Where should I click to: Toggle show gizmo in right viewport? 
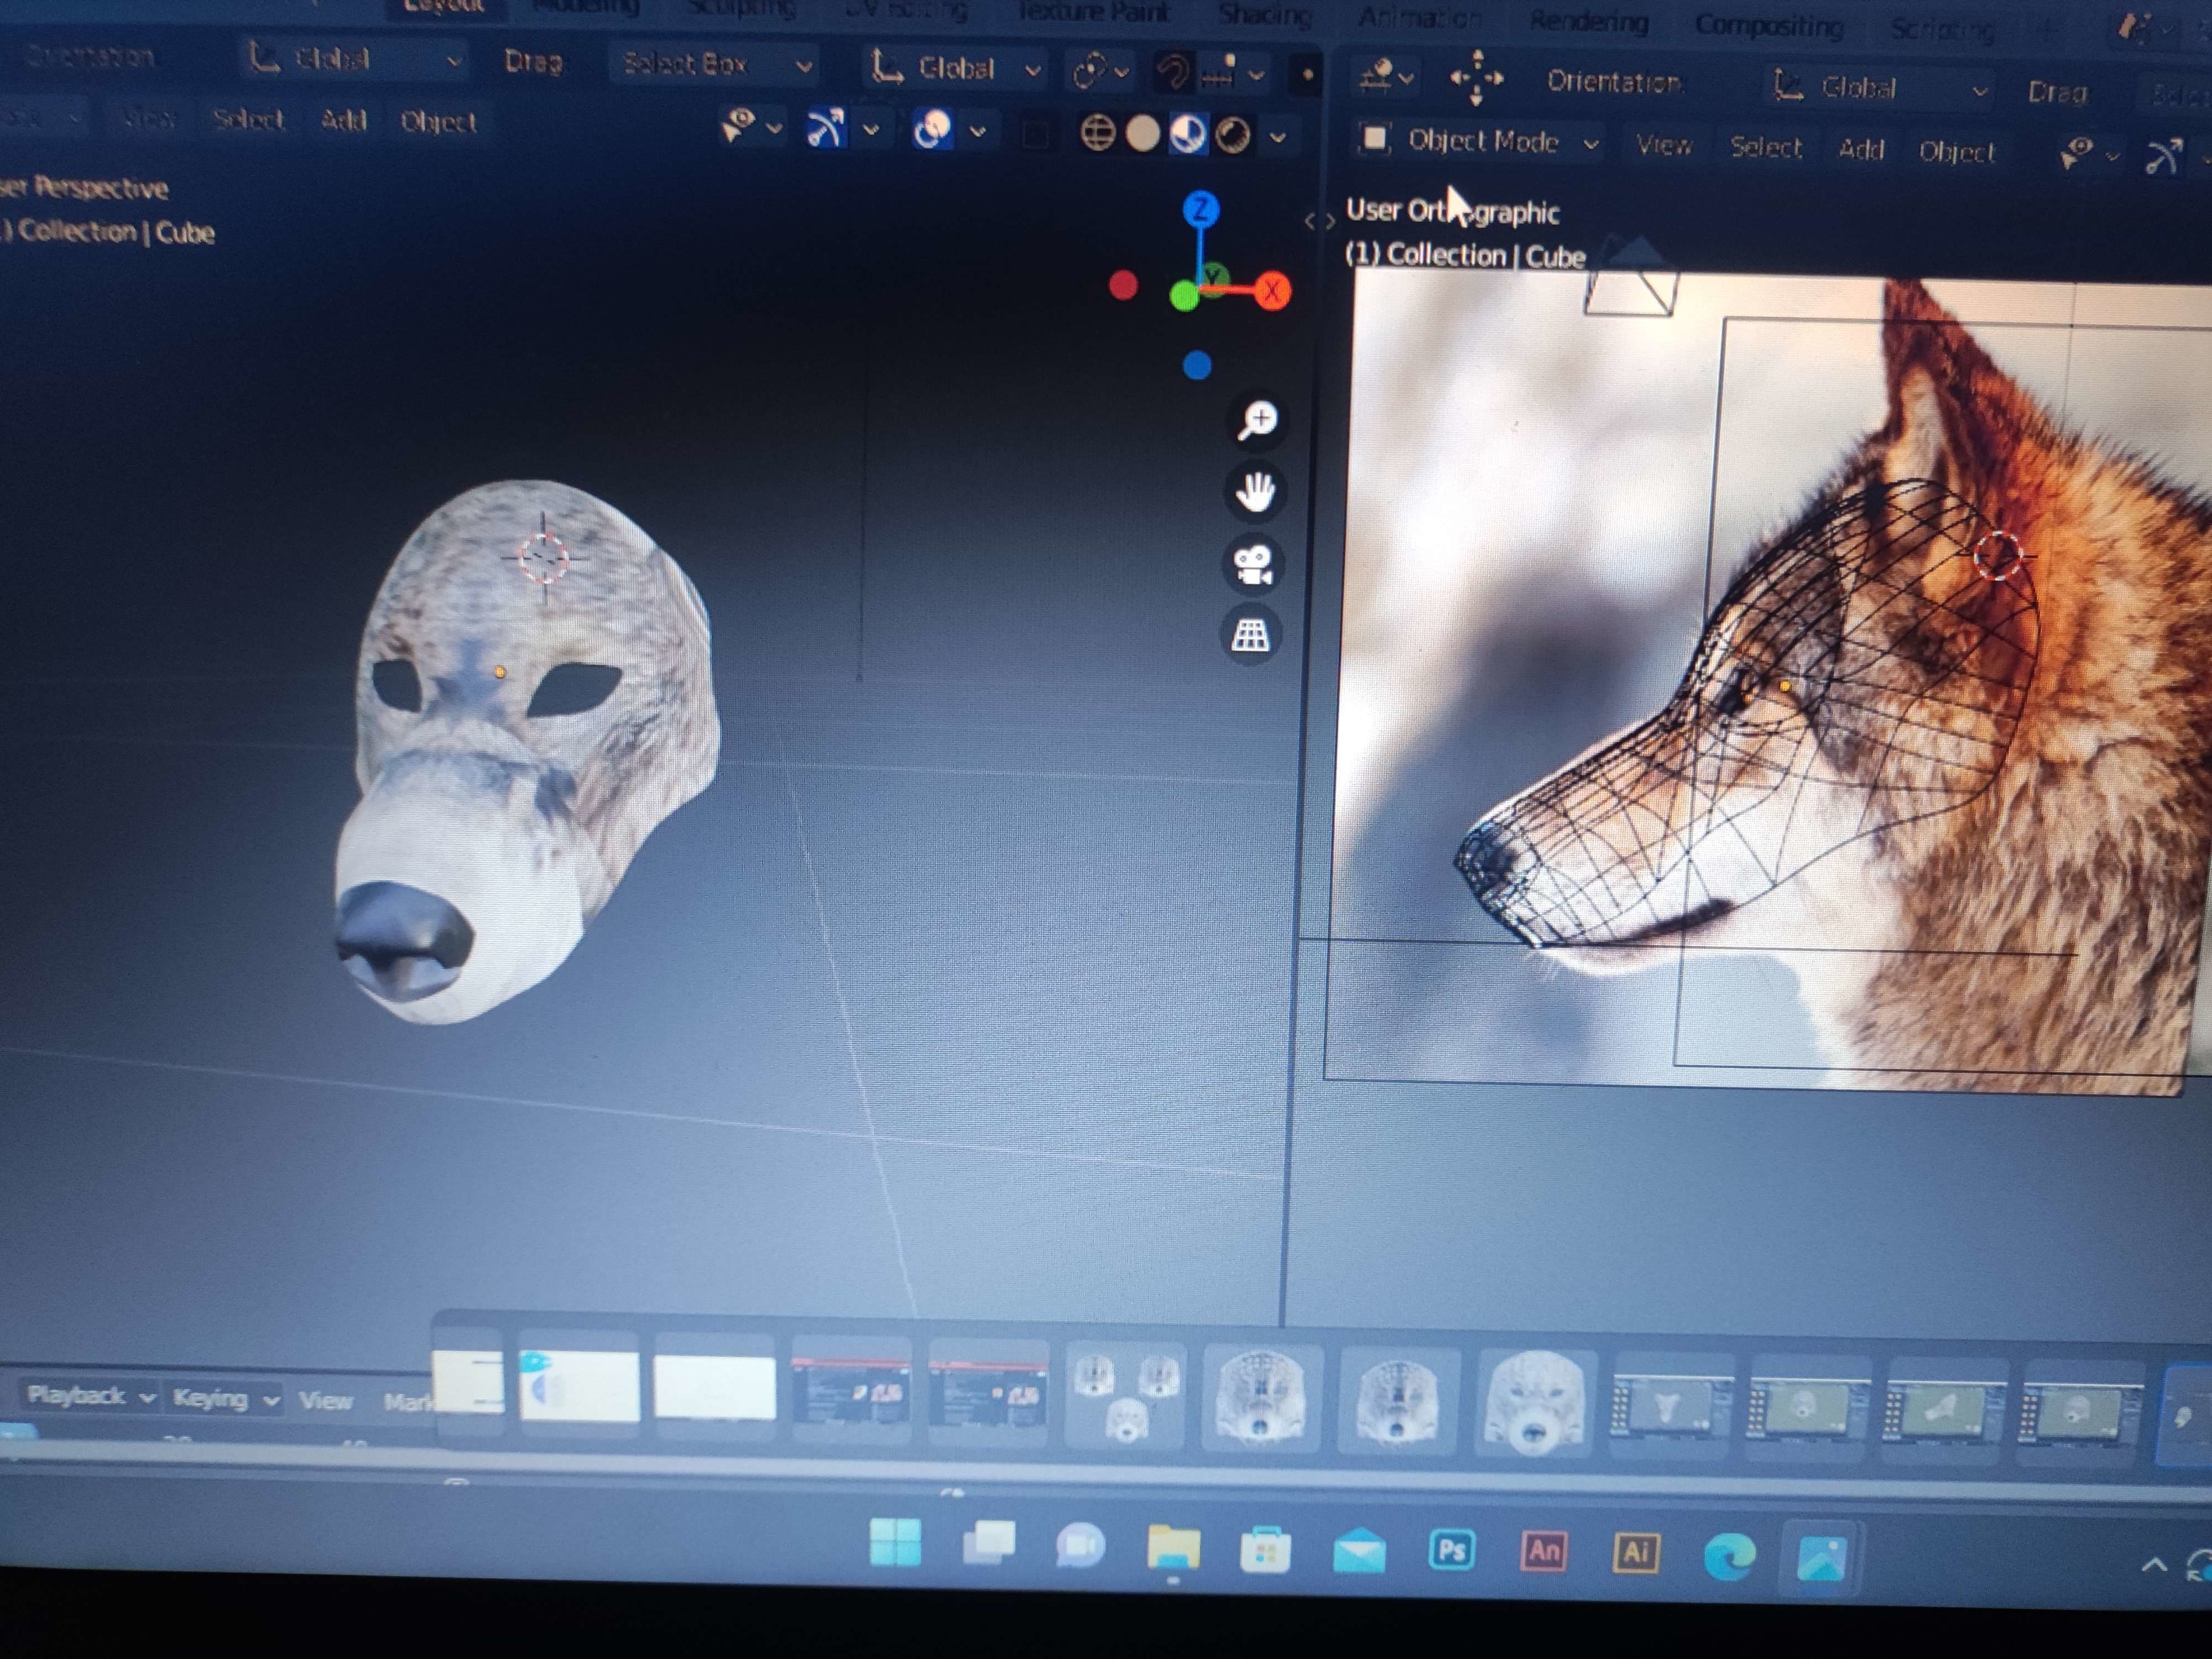point(2164,157)
